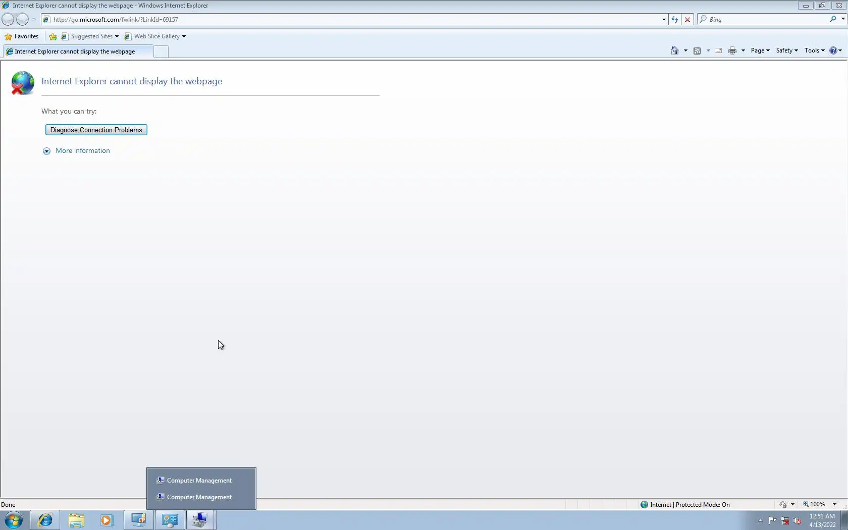Expand the More information section arrow
This screenshot has height=530, width=848.
pos(46,151)
